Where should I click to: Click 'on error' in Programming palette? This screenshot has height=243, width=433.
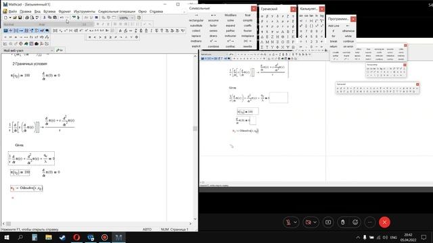348,47
